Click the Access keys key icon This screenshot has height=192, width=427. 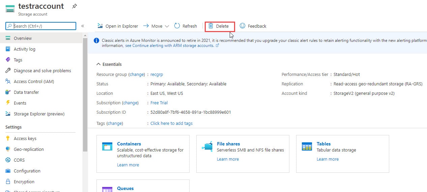8,138
